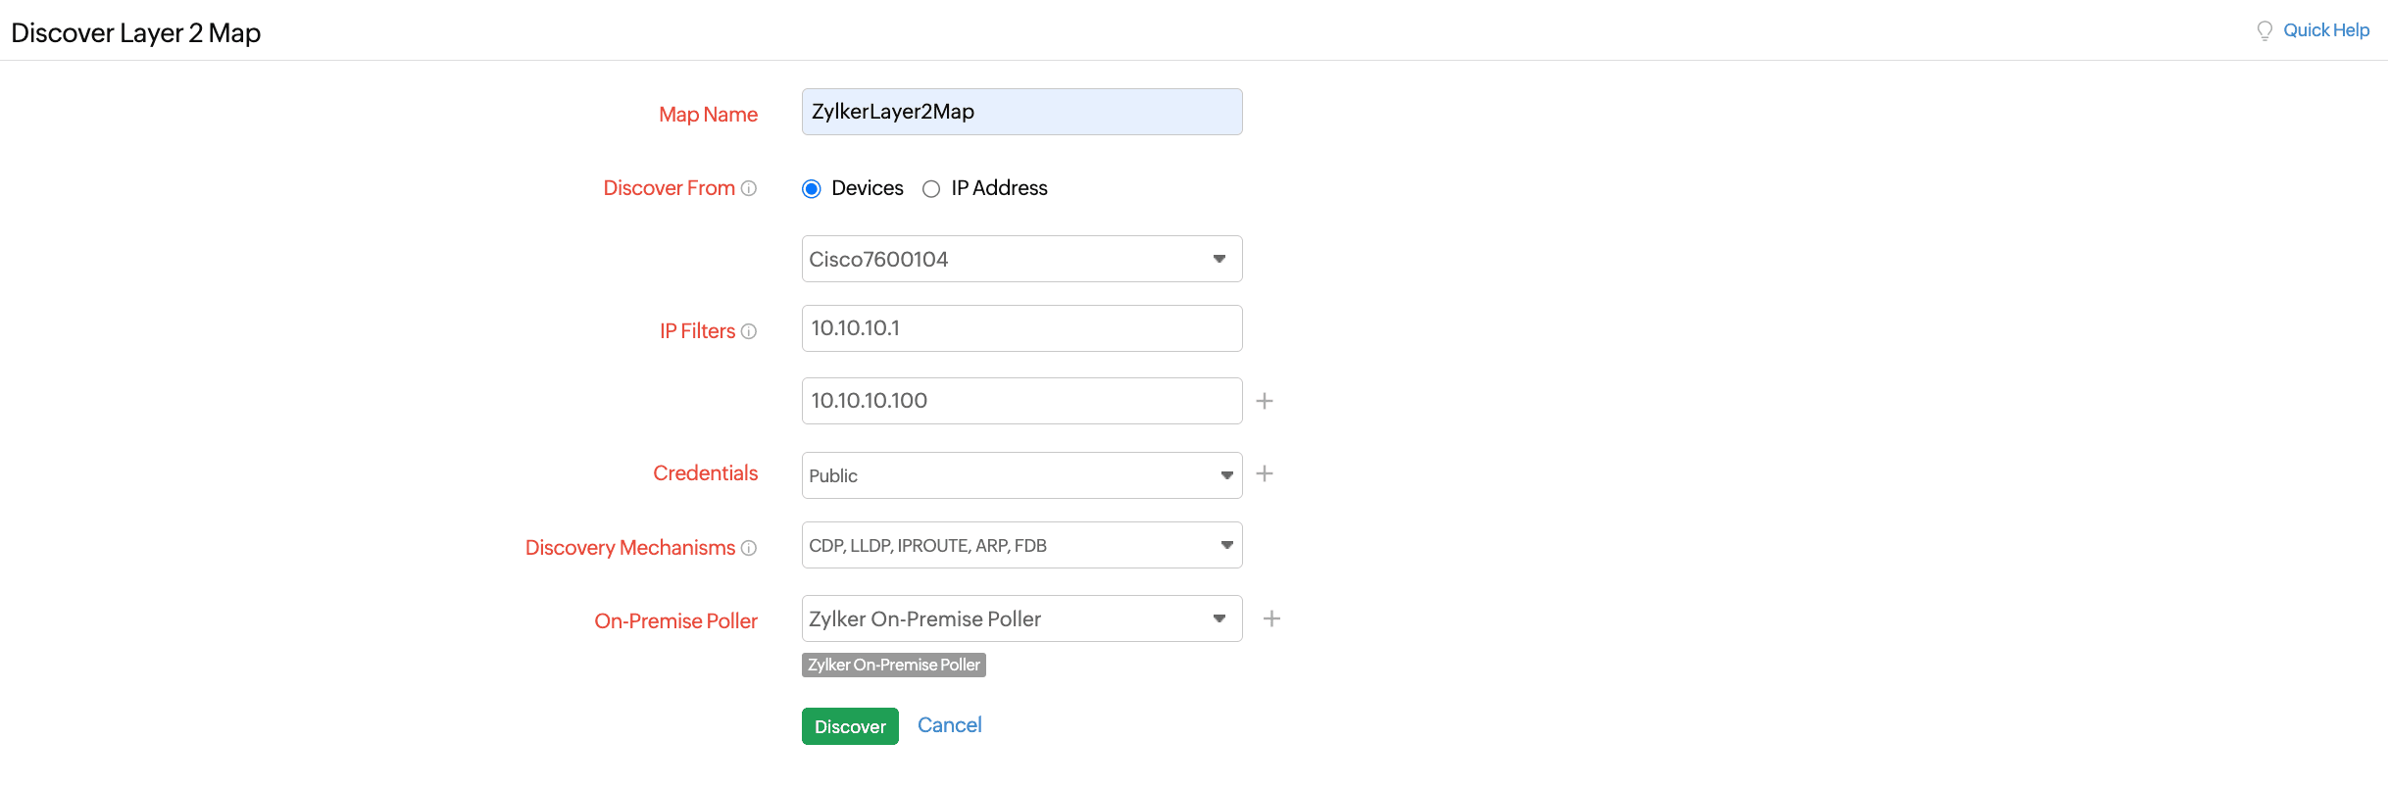Click info icon next to Discover From
The image size is (2388, 790).
749,188
